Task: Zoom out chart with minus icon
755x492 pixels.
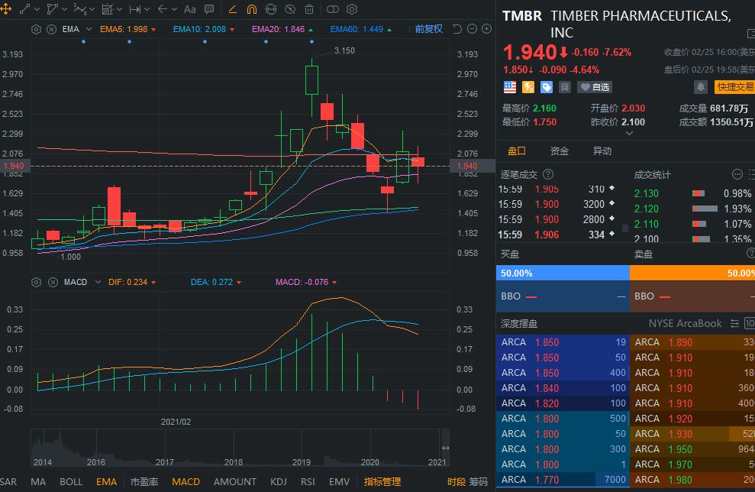Action: point(473,29)
